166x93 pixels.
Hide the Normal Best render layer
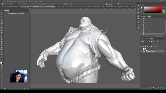(141, 51)
